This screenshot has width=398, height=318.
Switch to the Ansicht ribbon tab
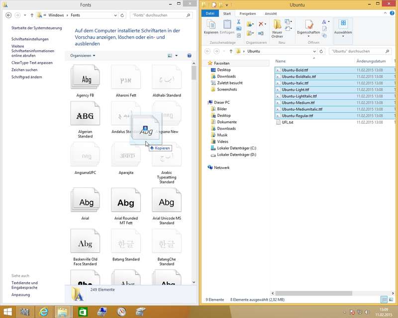271,13
